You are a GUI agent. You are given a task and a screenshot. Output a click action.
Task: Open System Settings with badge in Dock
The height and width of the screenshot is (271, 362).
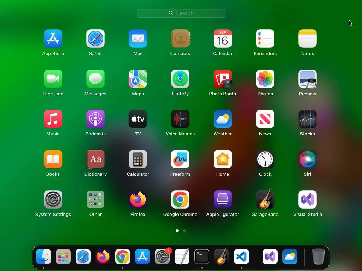pyautogui.click(x=162, y=257)
